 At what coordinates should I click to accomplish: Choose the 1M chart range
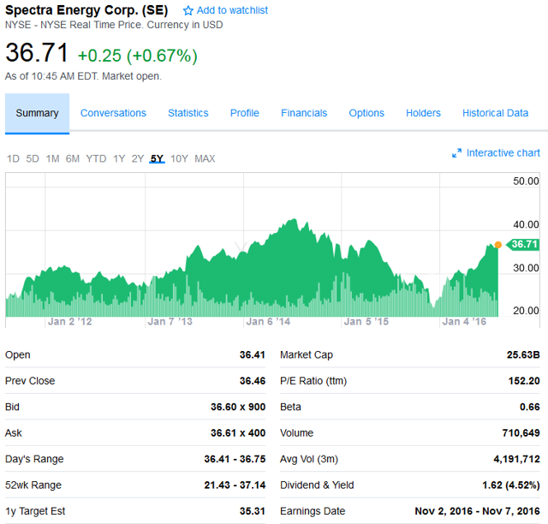52,159
